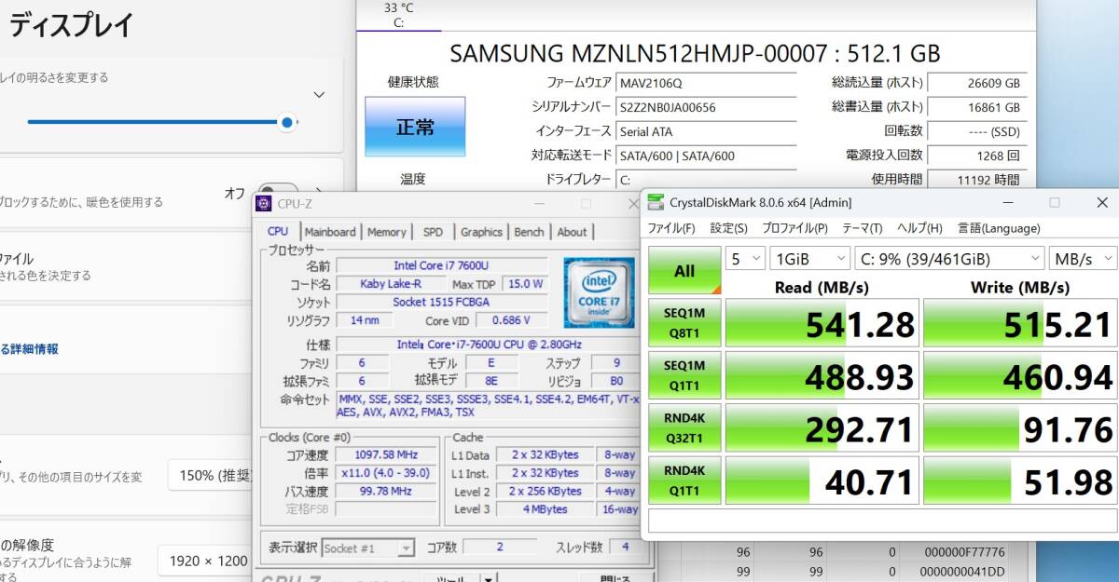
Task: Toggle the night light switch in Display settings
Action: (278, 193)
